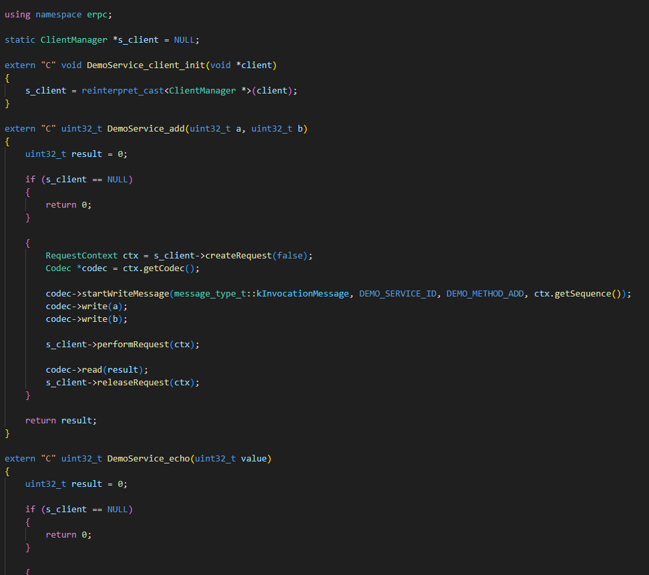Screen dimensions: 649x575
Task: Click the "DEMO_METHOD_ADD" constant
Action: click(485, 293)
